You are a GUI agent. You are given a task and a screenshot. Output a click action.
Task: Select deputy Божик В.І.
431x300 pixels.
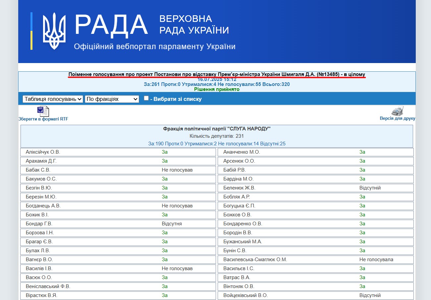tap(37, 215)
